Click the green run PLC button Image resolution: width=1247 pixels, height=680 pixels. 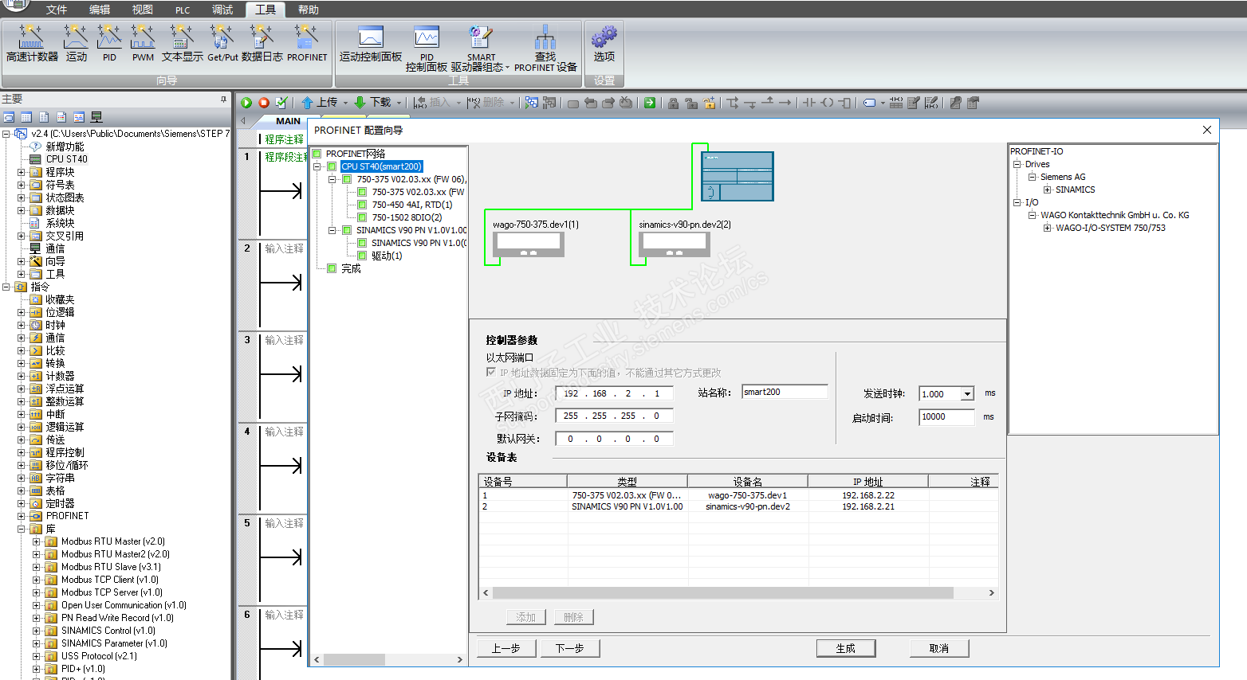click(246, 103)
